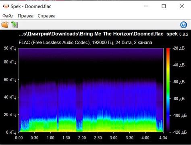Open the Правка menu

25,16
